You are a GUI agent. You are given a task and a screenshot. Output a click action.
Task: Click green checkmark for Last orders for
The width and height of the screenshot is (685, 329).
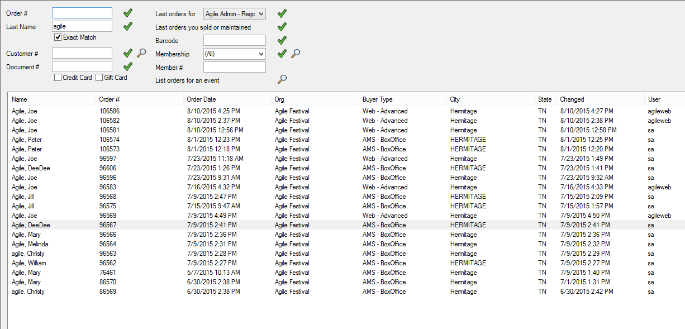[x=282, y=13]
